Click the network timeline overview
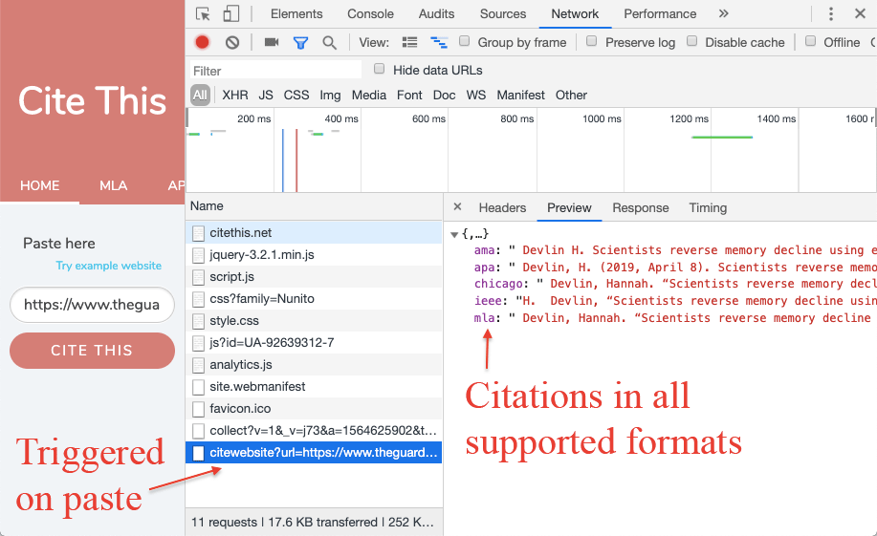This screenshot has width=877, height=536. [532, 151]
